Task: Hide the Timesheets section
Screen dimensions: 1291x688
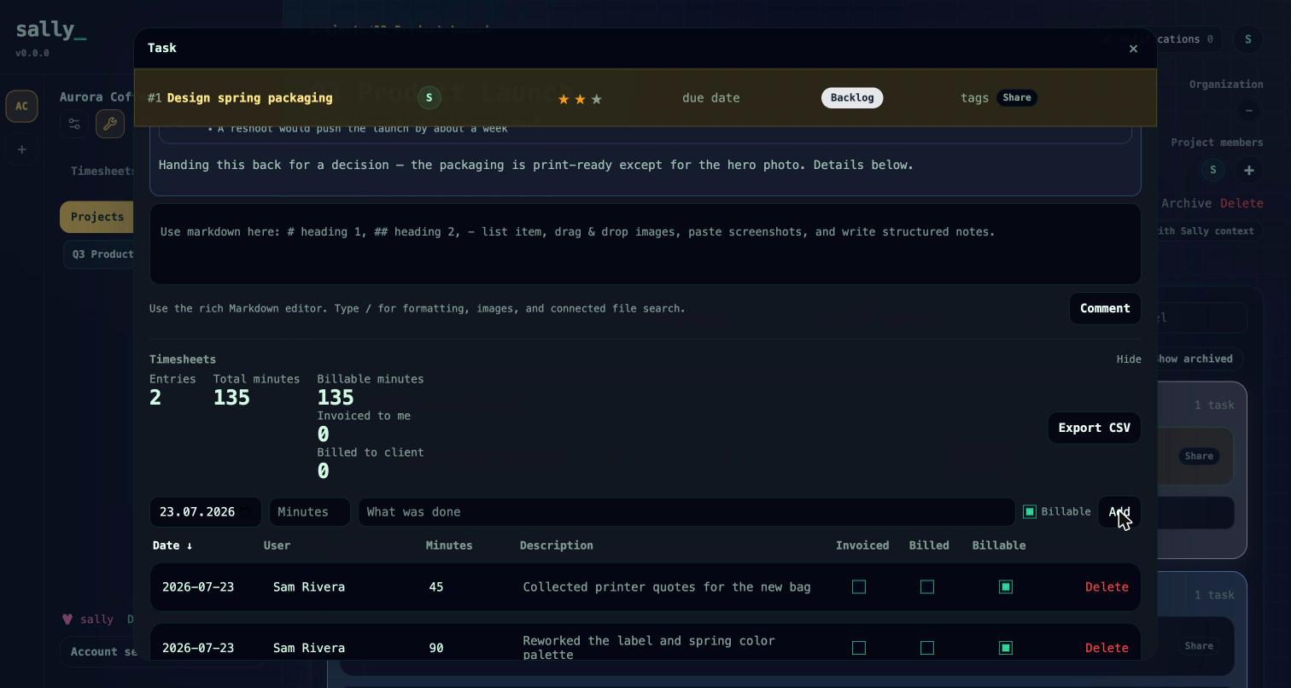Action: click(1129, 359)
